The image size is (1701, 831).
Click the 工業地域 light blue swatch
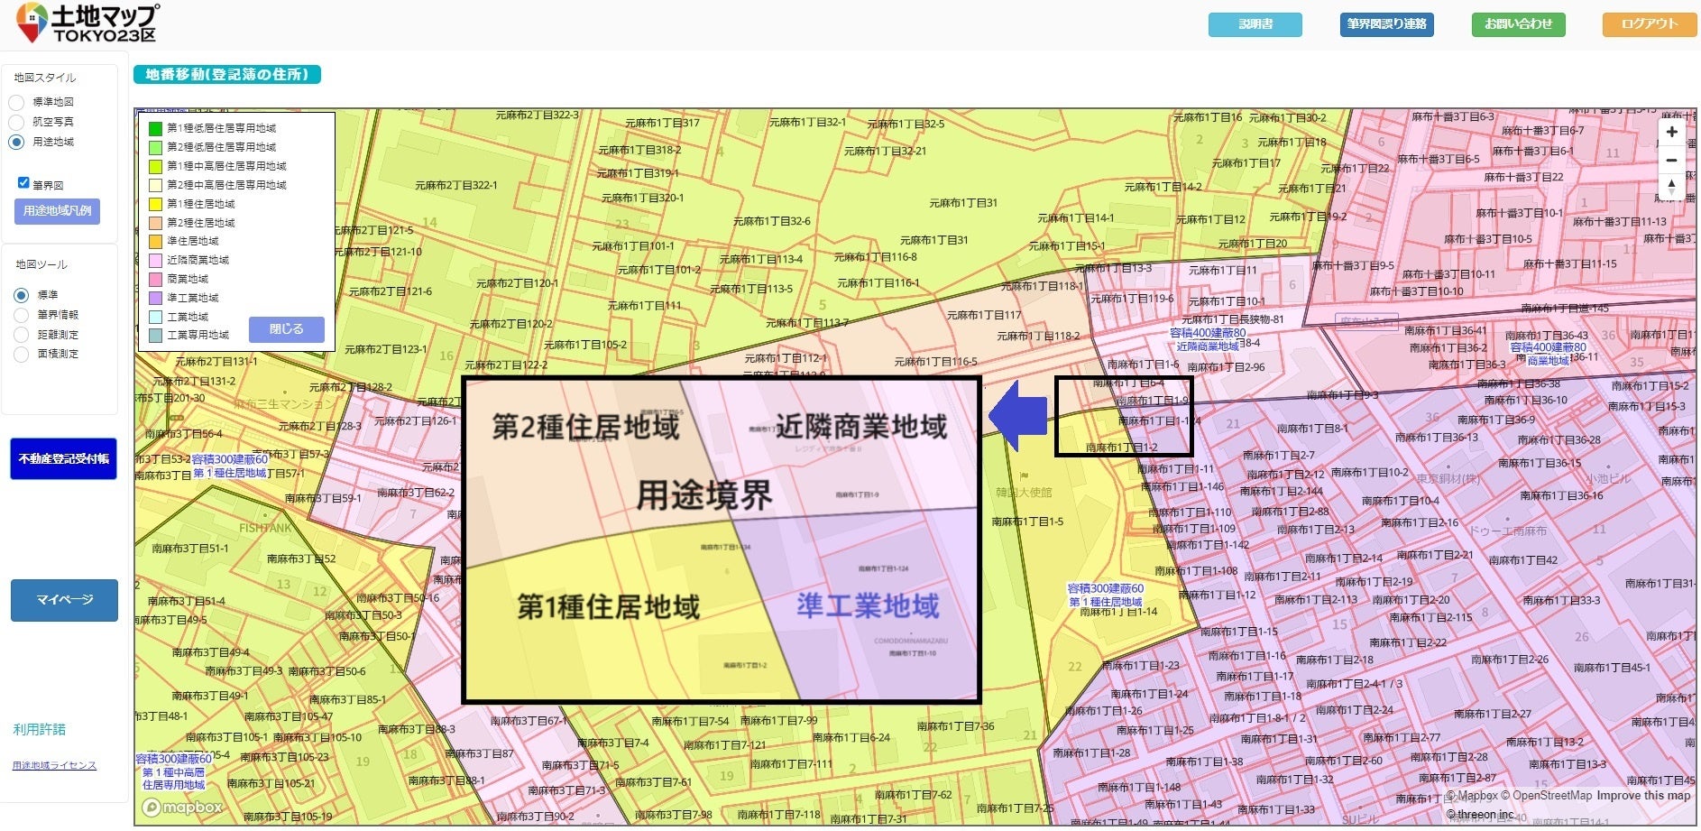(155, 317)
